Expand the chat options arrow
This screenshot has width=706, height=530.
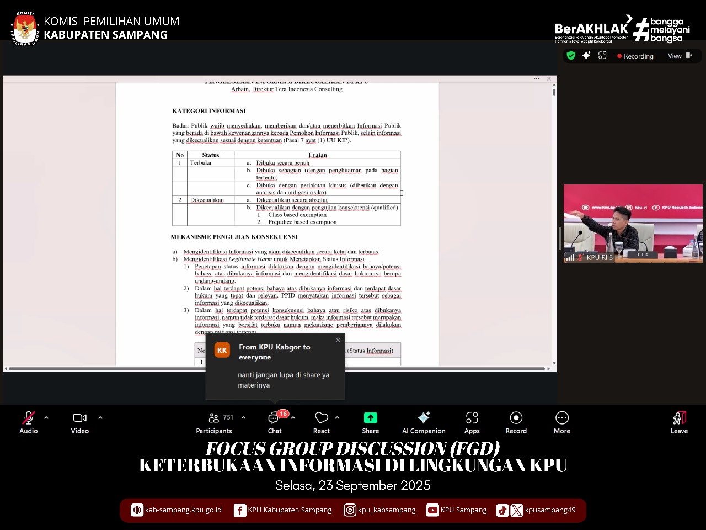click(x=293, y=418)
